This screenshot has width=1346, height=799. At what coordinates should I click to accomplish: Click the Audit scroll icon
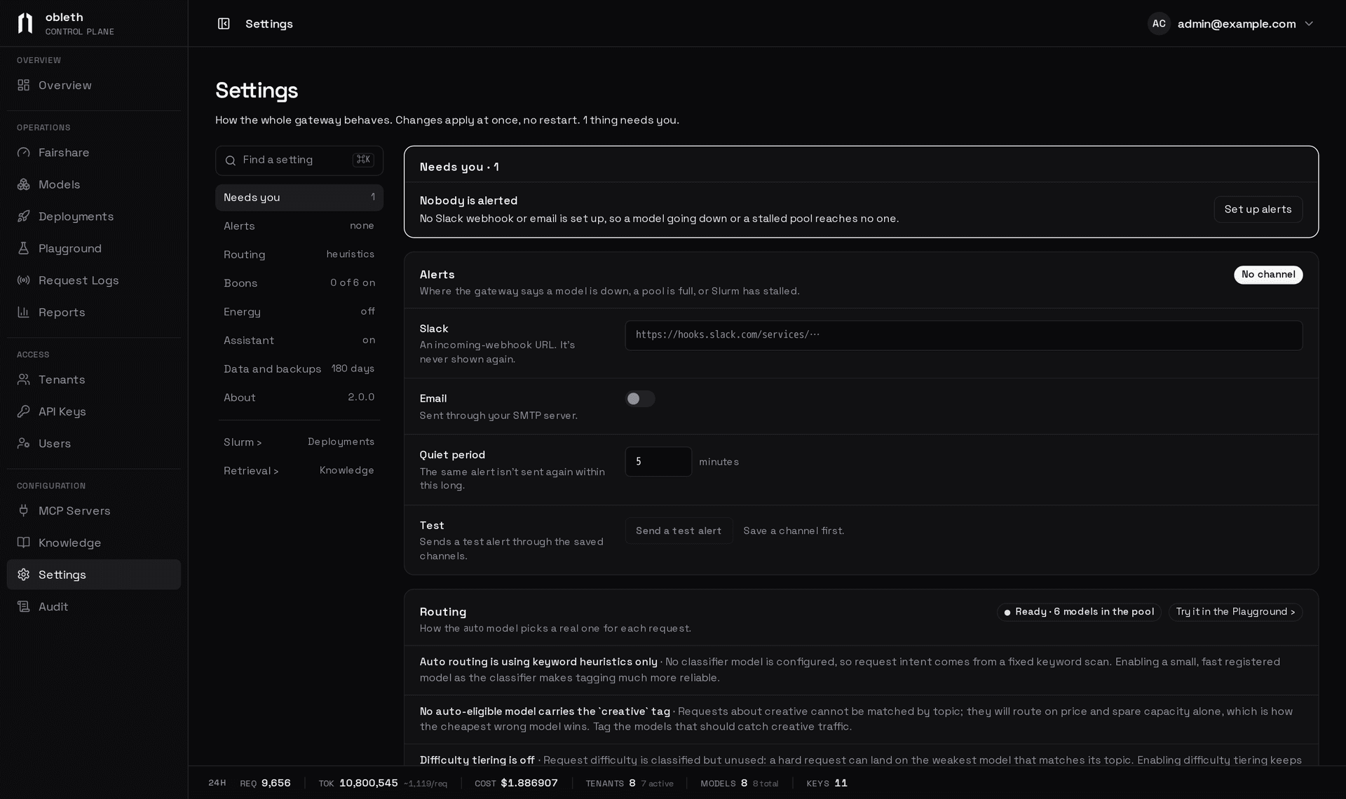click(x=24, y=606)
